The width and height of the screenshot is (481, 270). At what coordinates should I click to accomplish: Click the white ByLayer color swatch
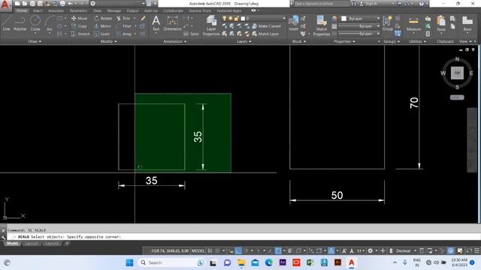click(x=344, y=19)
